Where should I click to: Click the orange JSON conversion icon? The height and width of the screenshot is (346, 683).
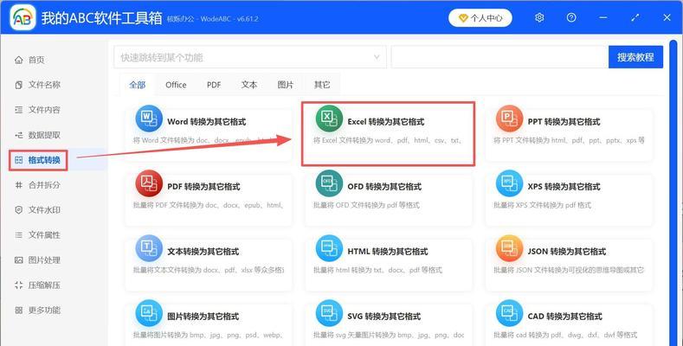509,248
